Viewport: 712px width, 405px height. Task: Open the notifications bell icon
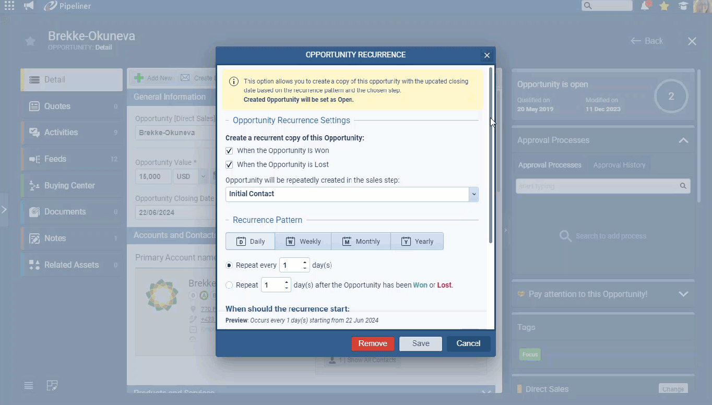(x=645, y=6)
